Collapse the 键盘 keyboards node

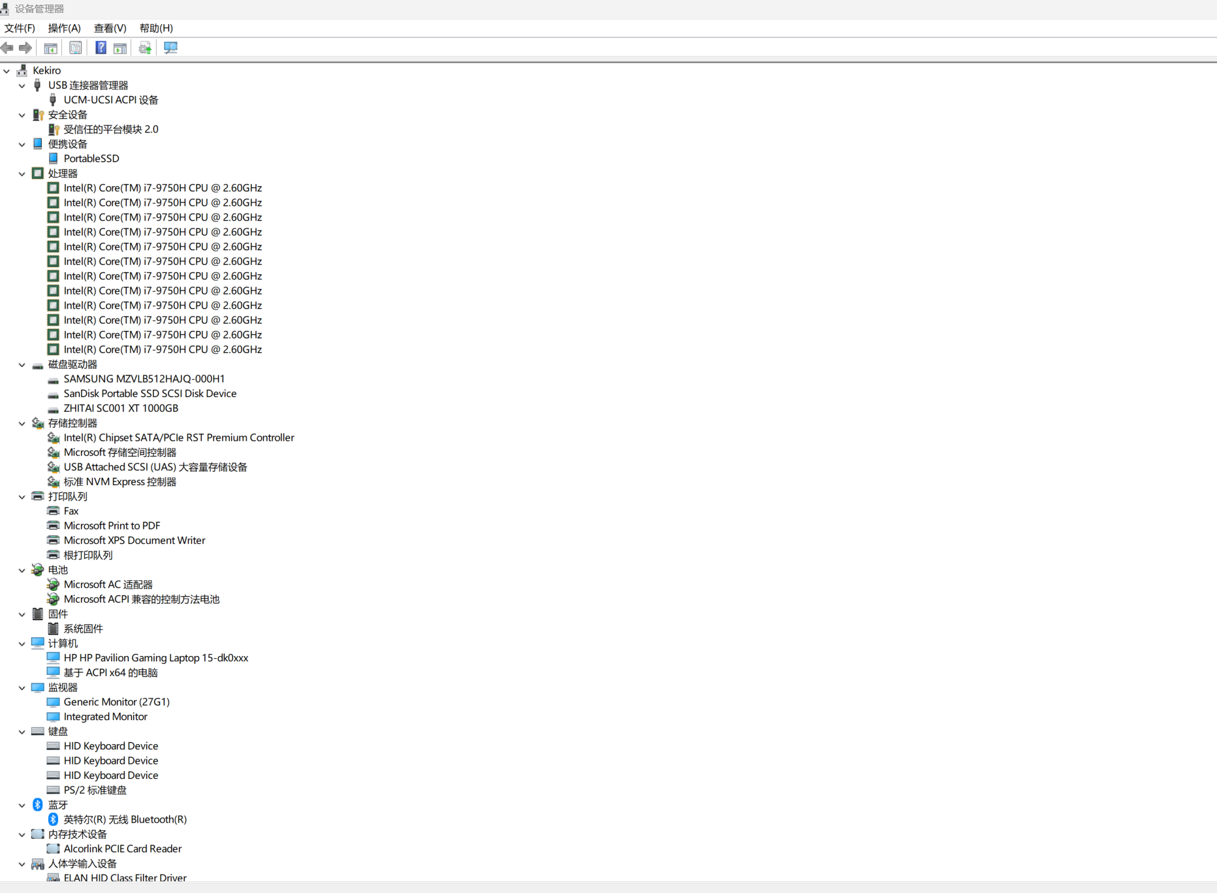tap(22, 732)
